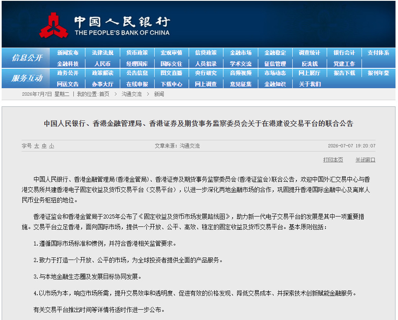Select 市场动态 in navigation
Screen dimensions: 398x320
[275, 73]
